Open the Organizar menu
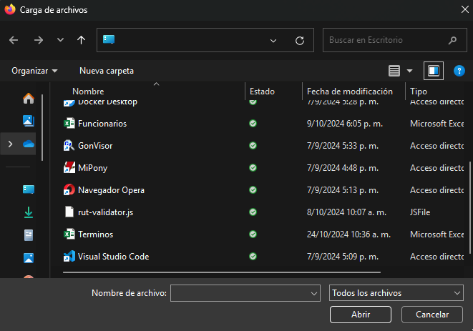 [x=34, y=71]
